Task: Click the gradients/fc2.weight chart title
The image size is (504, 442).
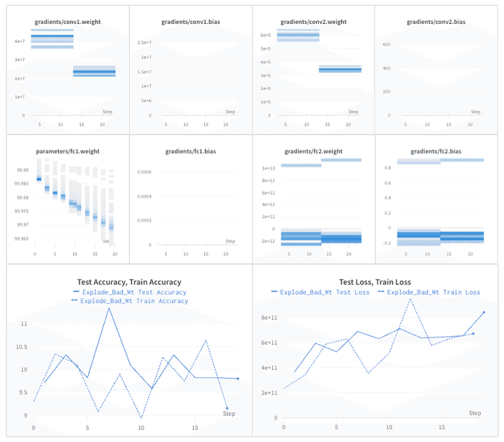Action: coord(313,151)
